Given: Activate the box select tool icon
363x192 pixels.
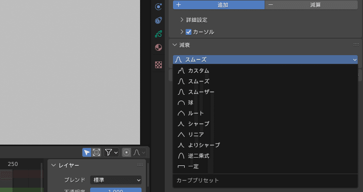Looking at the screenshot, I should coord(96,152).
